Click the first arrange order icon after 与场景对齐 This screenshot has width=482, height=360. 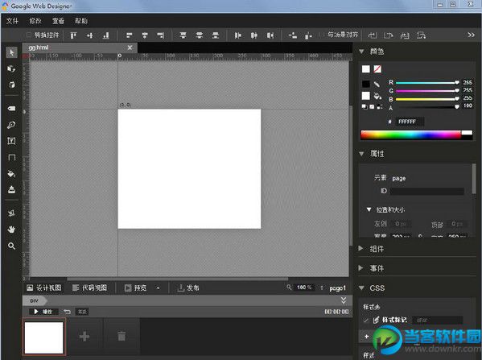tap(373, 35)
